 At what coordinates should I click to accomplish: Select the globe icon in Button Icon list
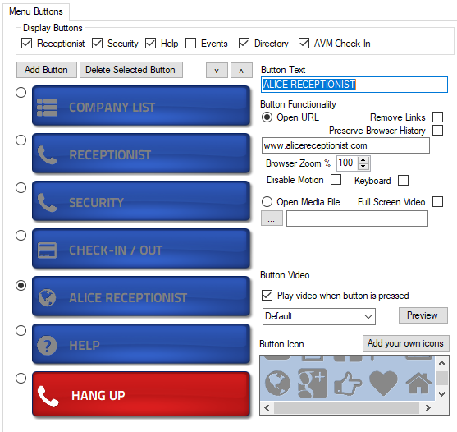pos(277,383)
